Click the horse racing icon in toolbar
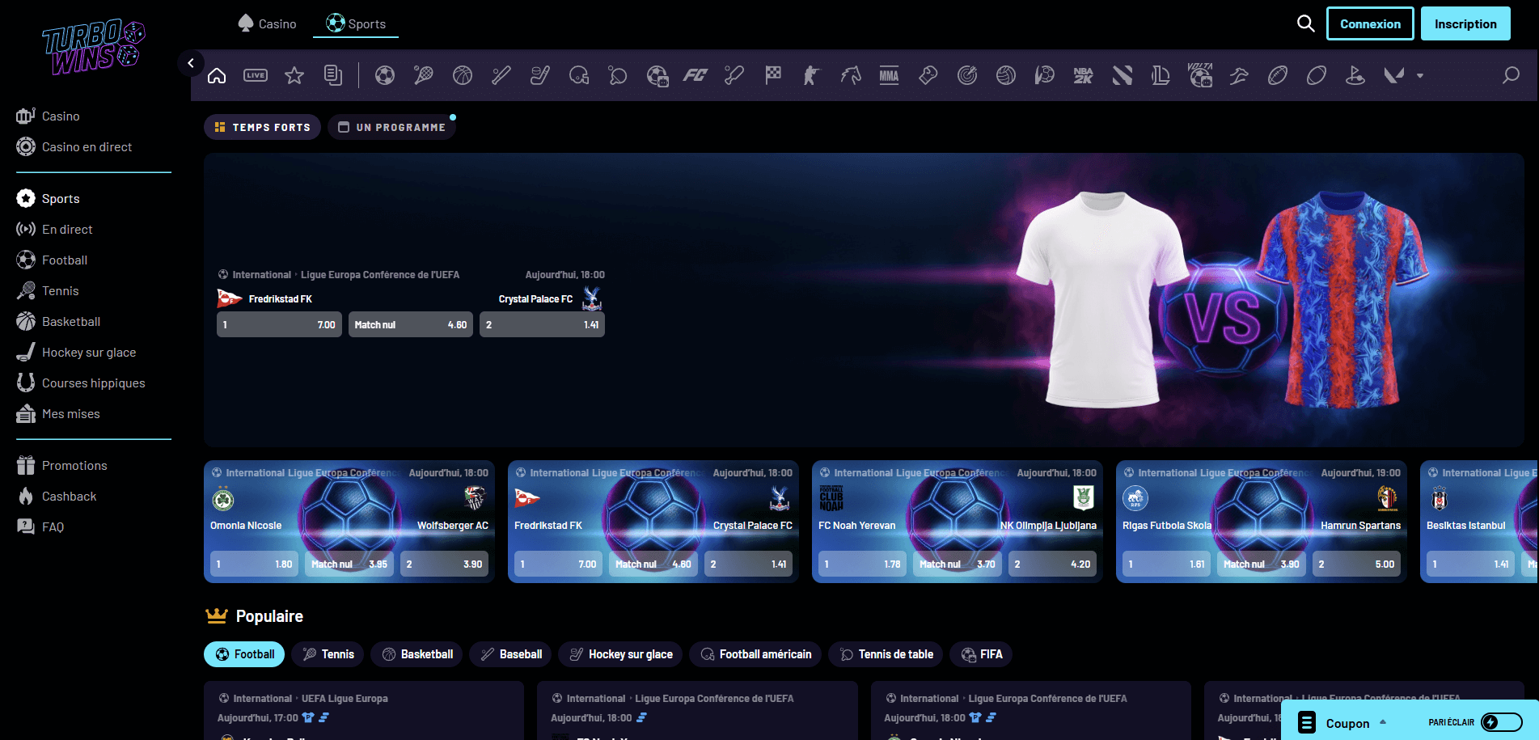Viewport: 1539px width, 740px height. [850, 74]
